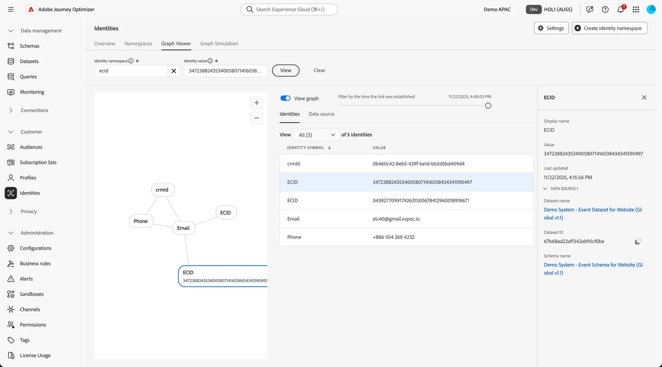Open user profile avatar
This screenshot has width=662, height=367.
[x=651, y=10]
